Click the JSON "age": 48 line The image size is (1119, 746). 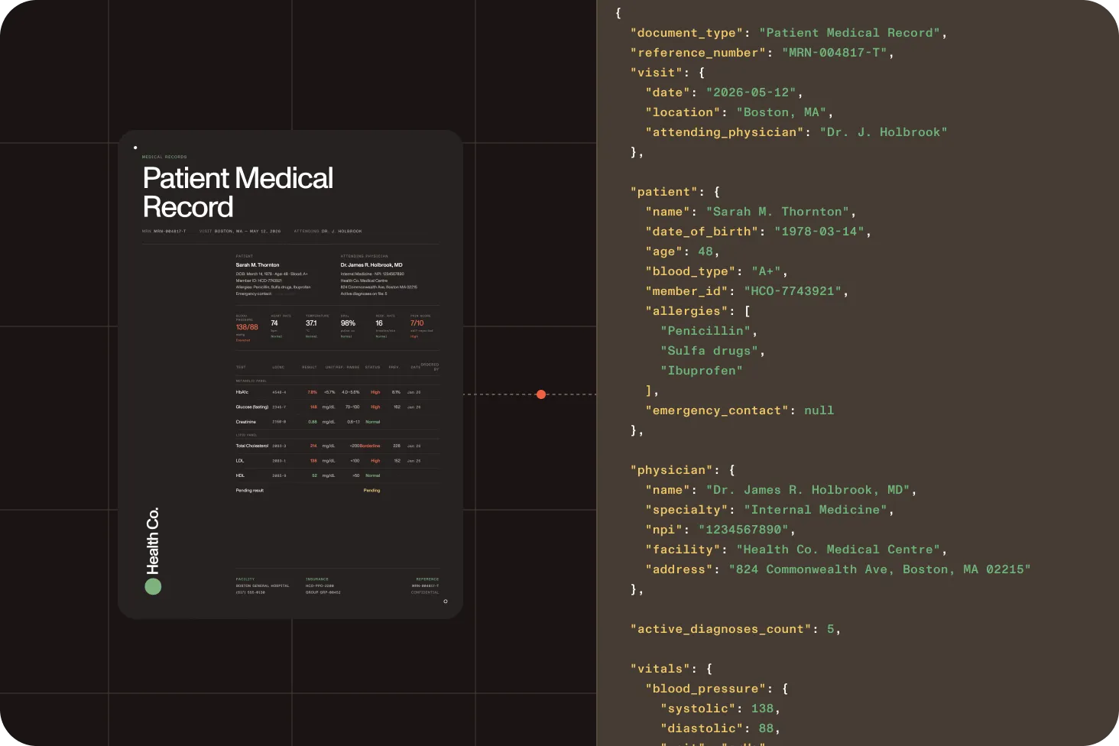coord(683,251)
